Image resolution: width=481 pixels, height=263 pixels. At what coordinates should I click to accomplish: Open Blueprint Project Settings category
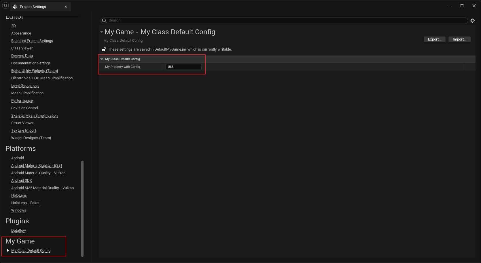(x=32, y=41)
